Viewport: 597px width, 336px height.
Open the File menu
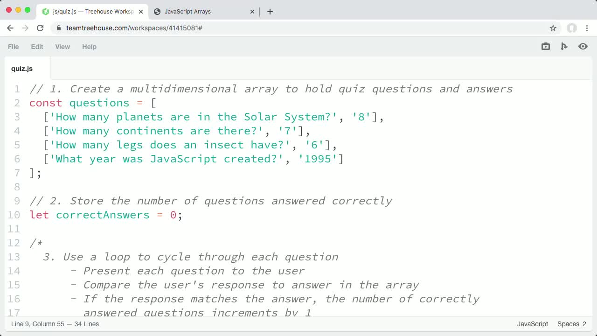[13, 47]
